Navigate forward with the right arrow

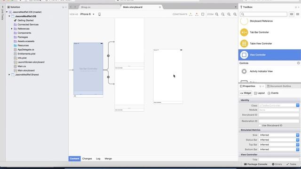coord(75,7)
